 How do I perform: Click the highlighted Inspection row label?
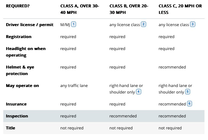tap(17, 116)
